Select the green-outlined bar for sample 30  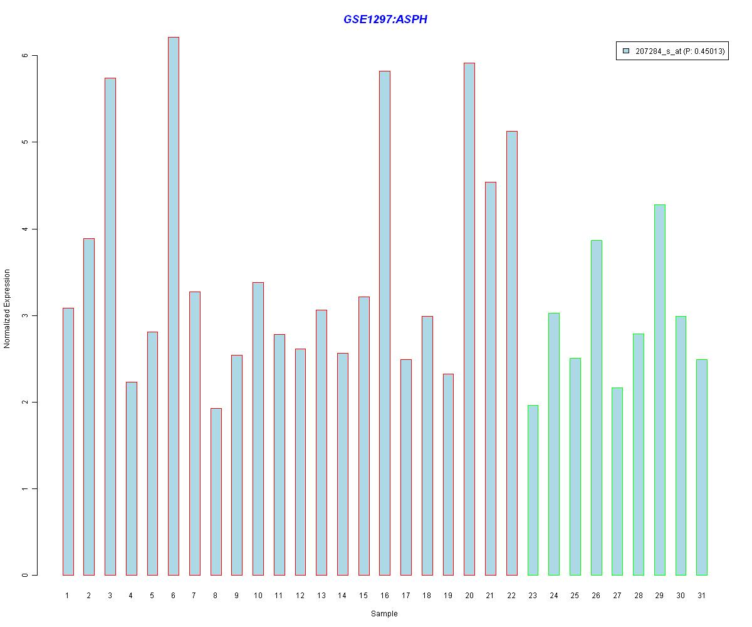pos(681,446)
